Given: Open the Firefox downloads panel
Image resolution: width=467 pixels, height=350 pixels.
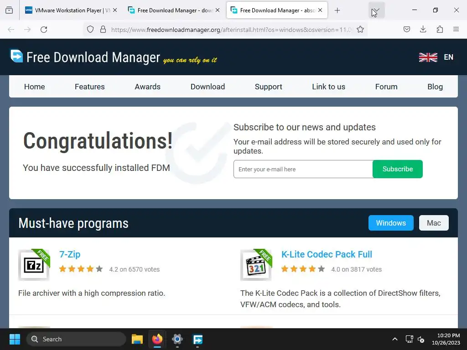Looking at the screenshot, I should click(x=423, y=29).
